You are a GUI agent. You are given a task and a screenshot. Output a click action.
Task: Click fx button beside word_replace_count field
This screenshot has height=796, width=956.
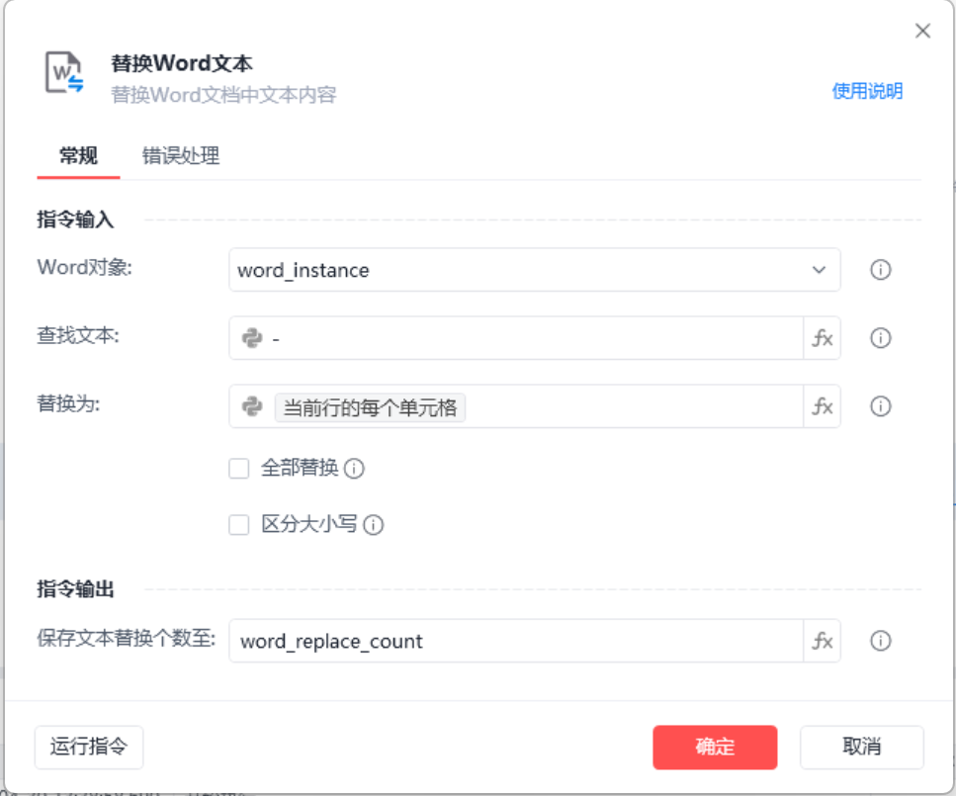click(x=822, y=641)
